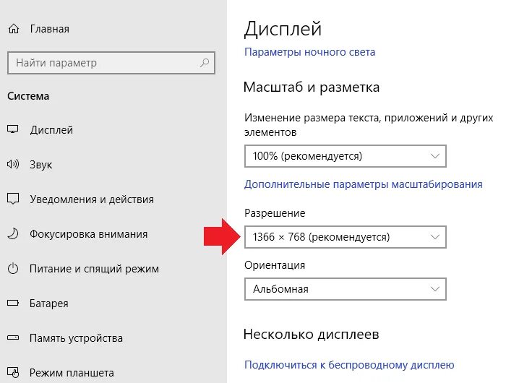Image resolution: width=506 pixels, height=383 pixels.
Task: Click the Масштаб и разметка heading
Action: click(x=312, y=87)
